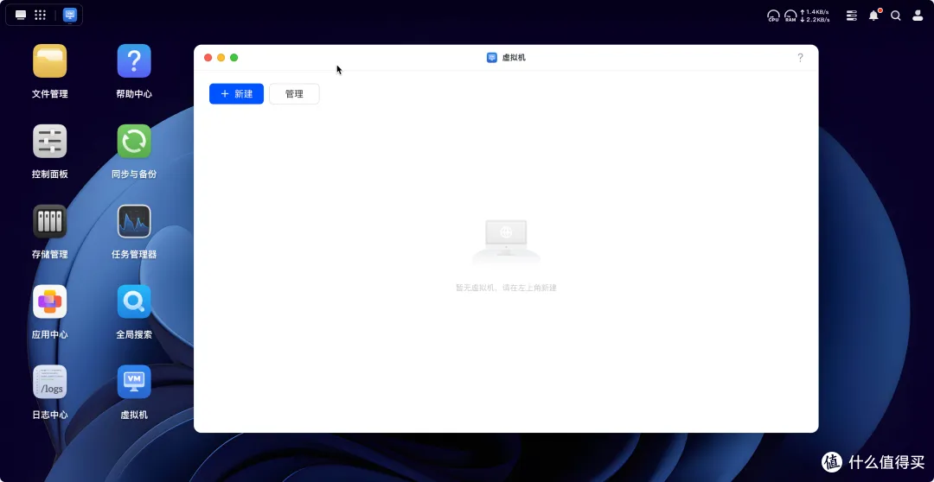Open the notifications bell
Viewport: 934px width, 482px height.
point(873,16)
